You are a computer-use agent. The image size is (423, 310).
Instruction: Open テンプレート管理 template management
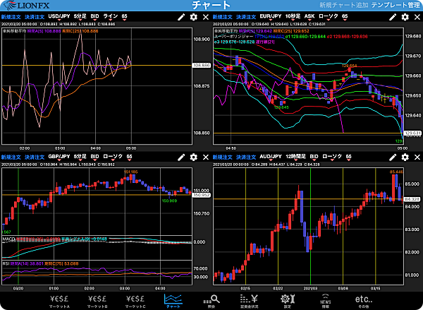point(396,5)
